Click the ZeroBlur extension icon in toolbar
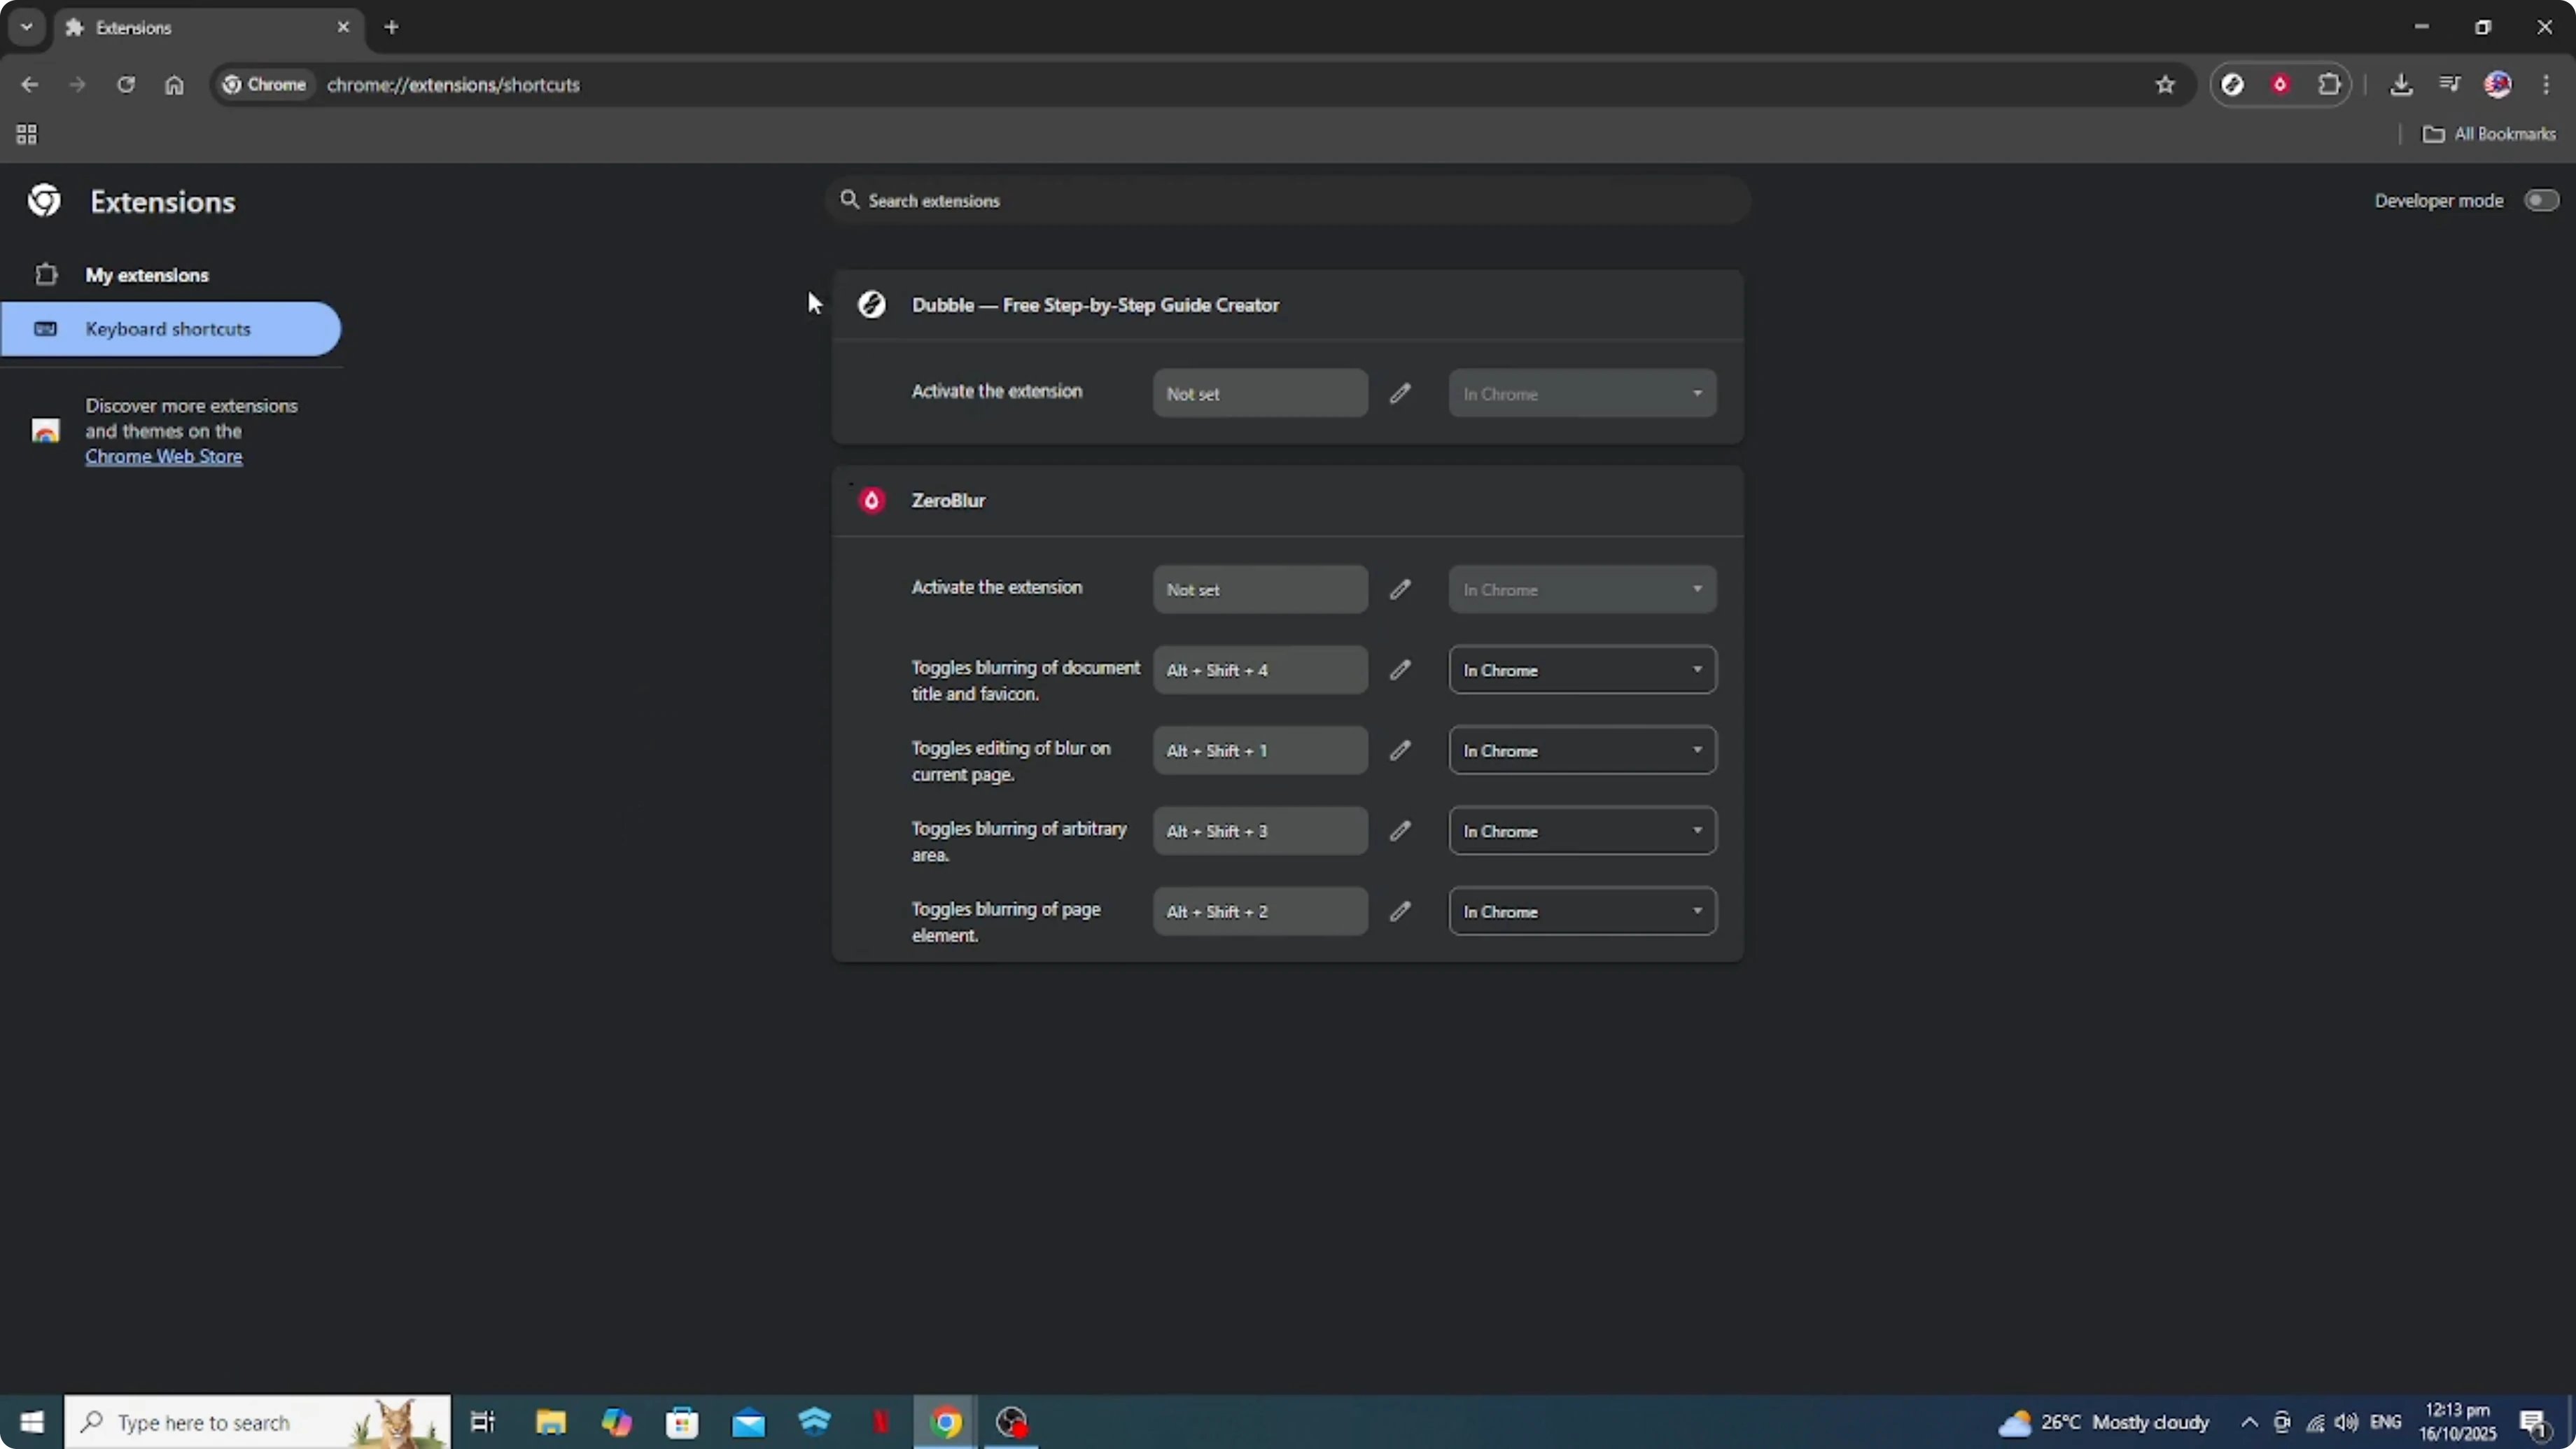Image resolution: width=2576 pixels, height=1449 pixels. 2280,84
